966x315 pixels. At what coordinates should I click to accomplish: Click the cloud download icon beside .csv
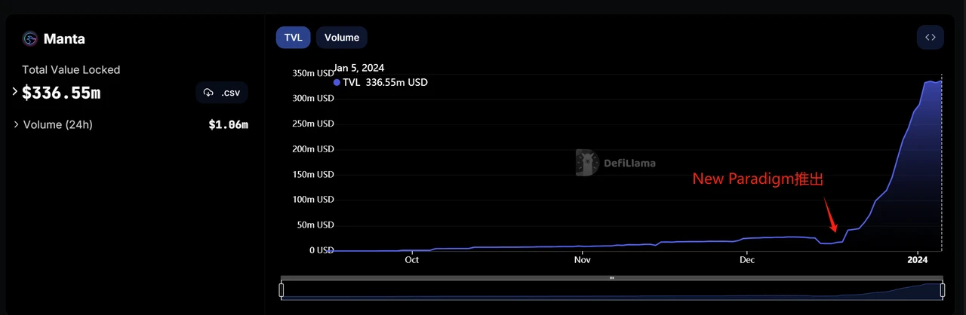[x=208, y=93]
